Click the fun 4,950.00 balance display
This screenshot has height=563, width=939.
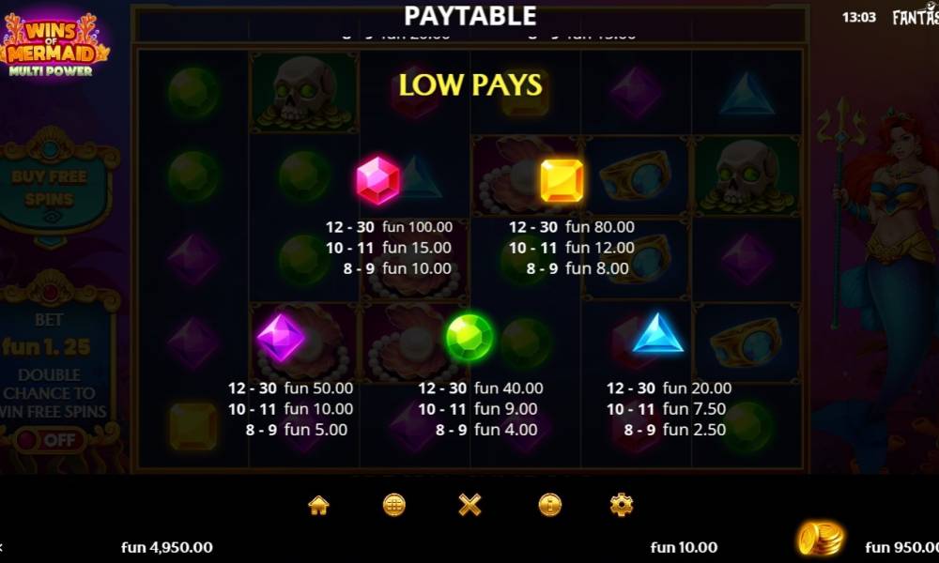pyautogui.click(x=167, y=547)
